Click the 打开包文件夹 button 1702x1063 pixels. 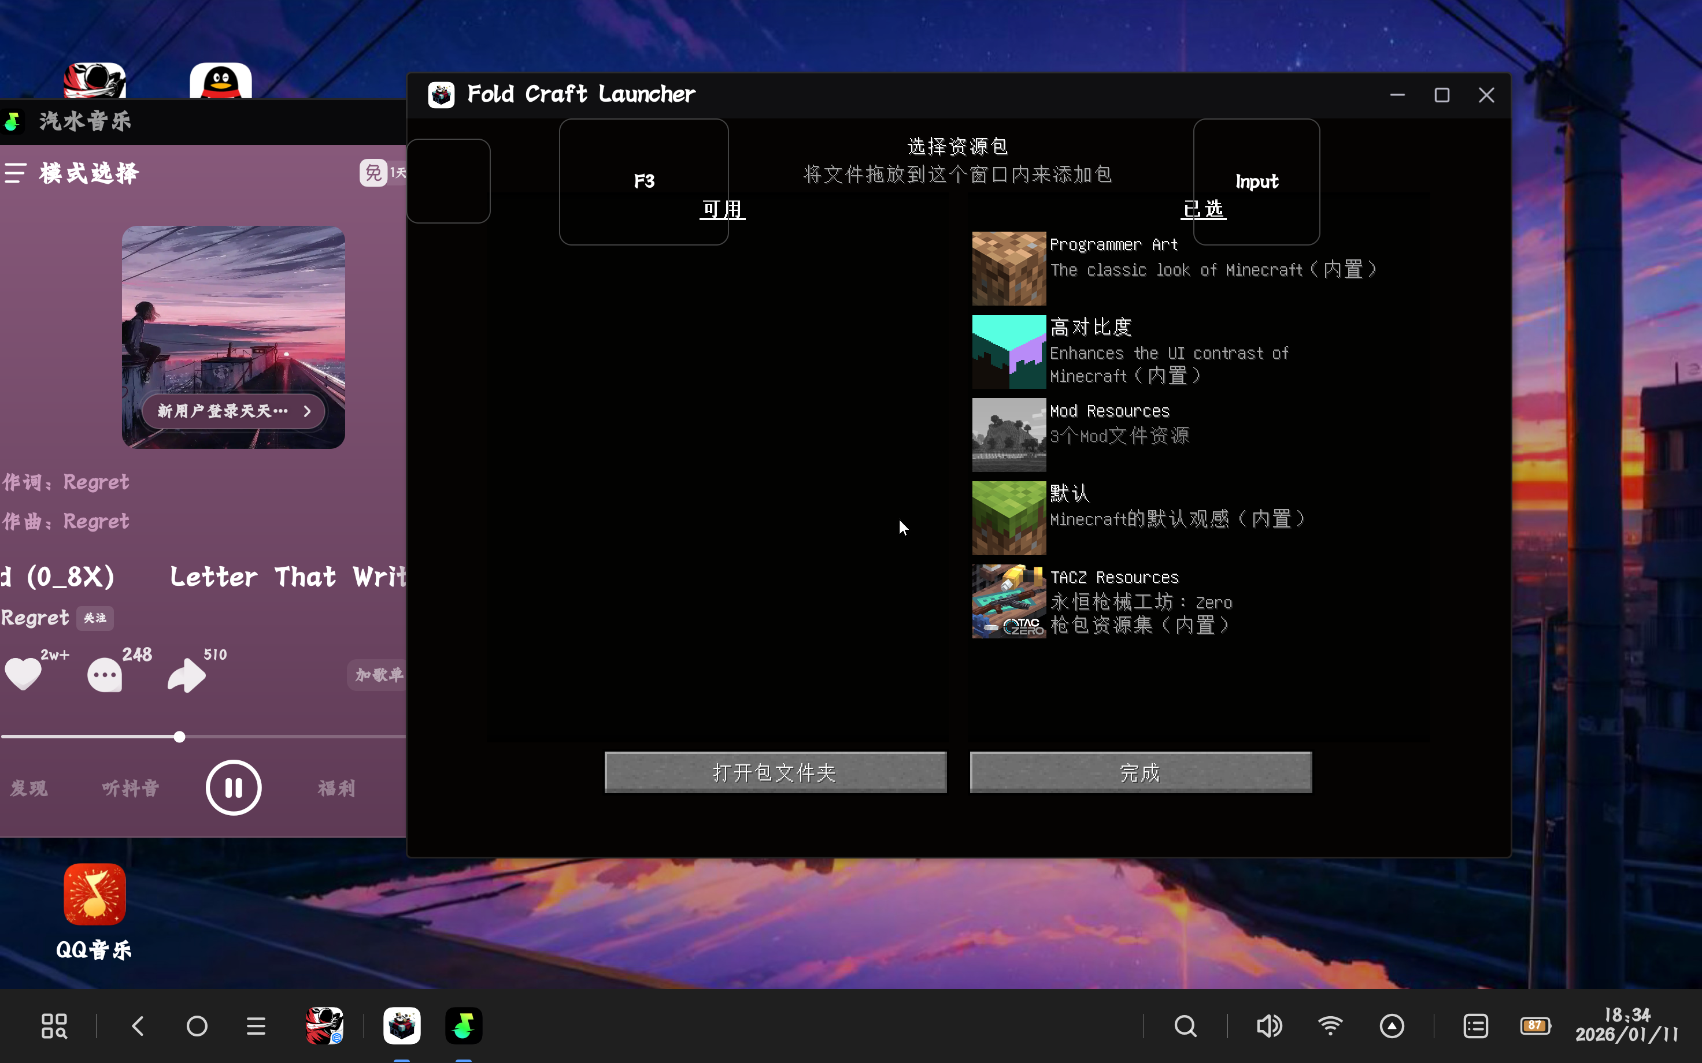pos(775,772)
